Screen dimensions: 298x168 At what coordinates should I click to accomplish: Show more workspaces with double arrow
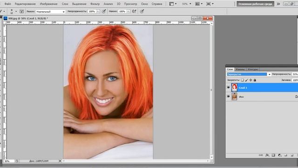(x=278, y=4)
